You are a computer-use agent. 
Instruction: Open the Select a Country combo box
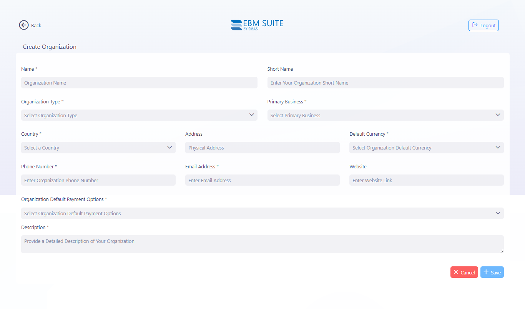[x=98, y=147]
